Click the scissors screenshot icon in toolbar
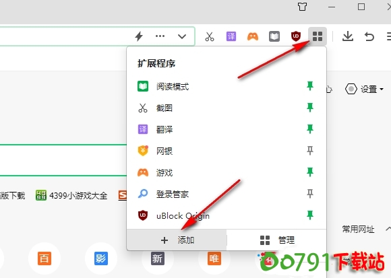Screen dimensions: 391x278 tap(210, 36)
